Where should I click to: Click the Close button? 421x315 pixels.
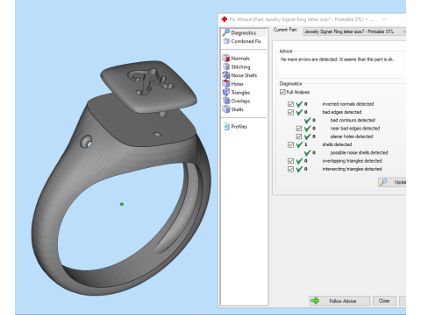384,301
